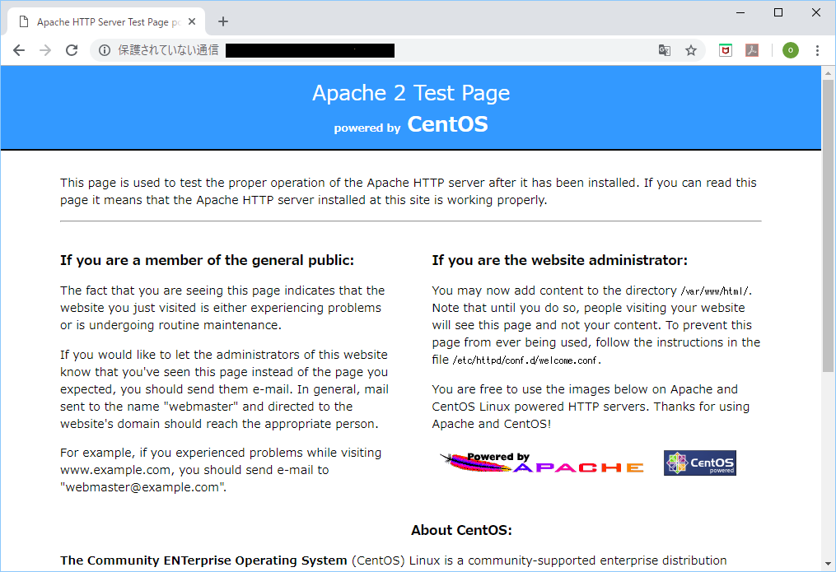Go back to the previous page
The image size is (836, 572).
pyautogui.click(x=19, y=50)
